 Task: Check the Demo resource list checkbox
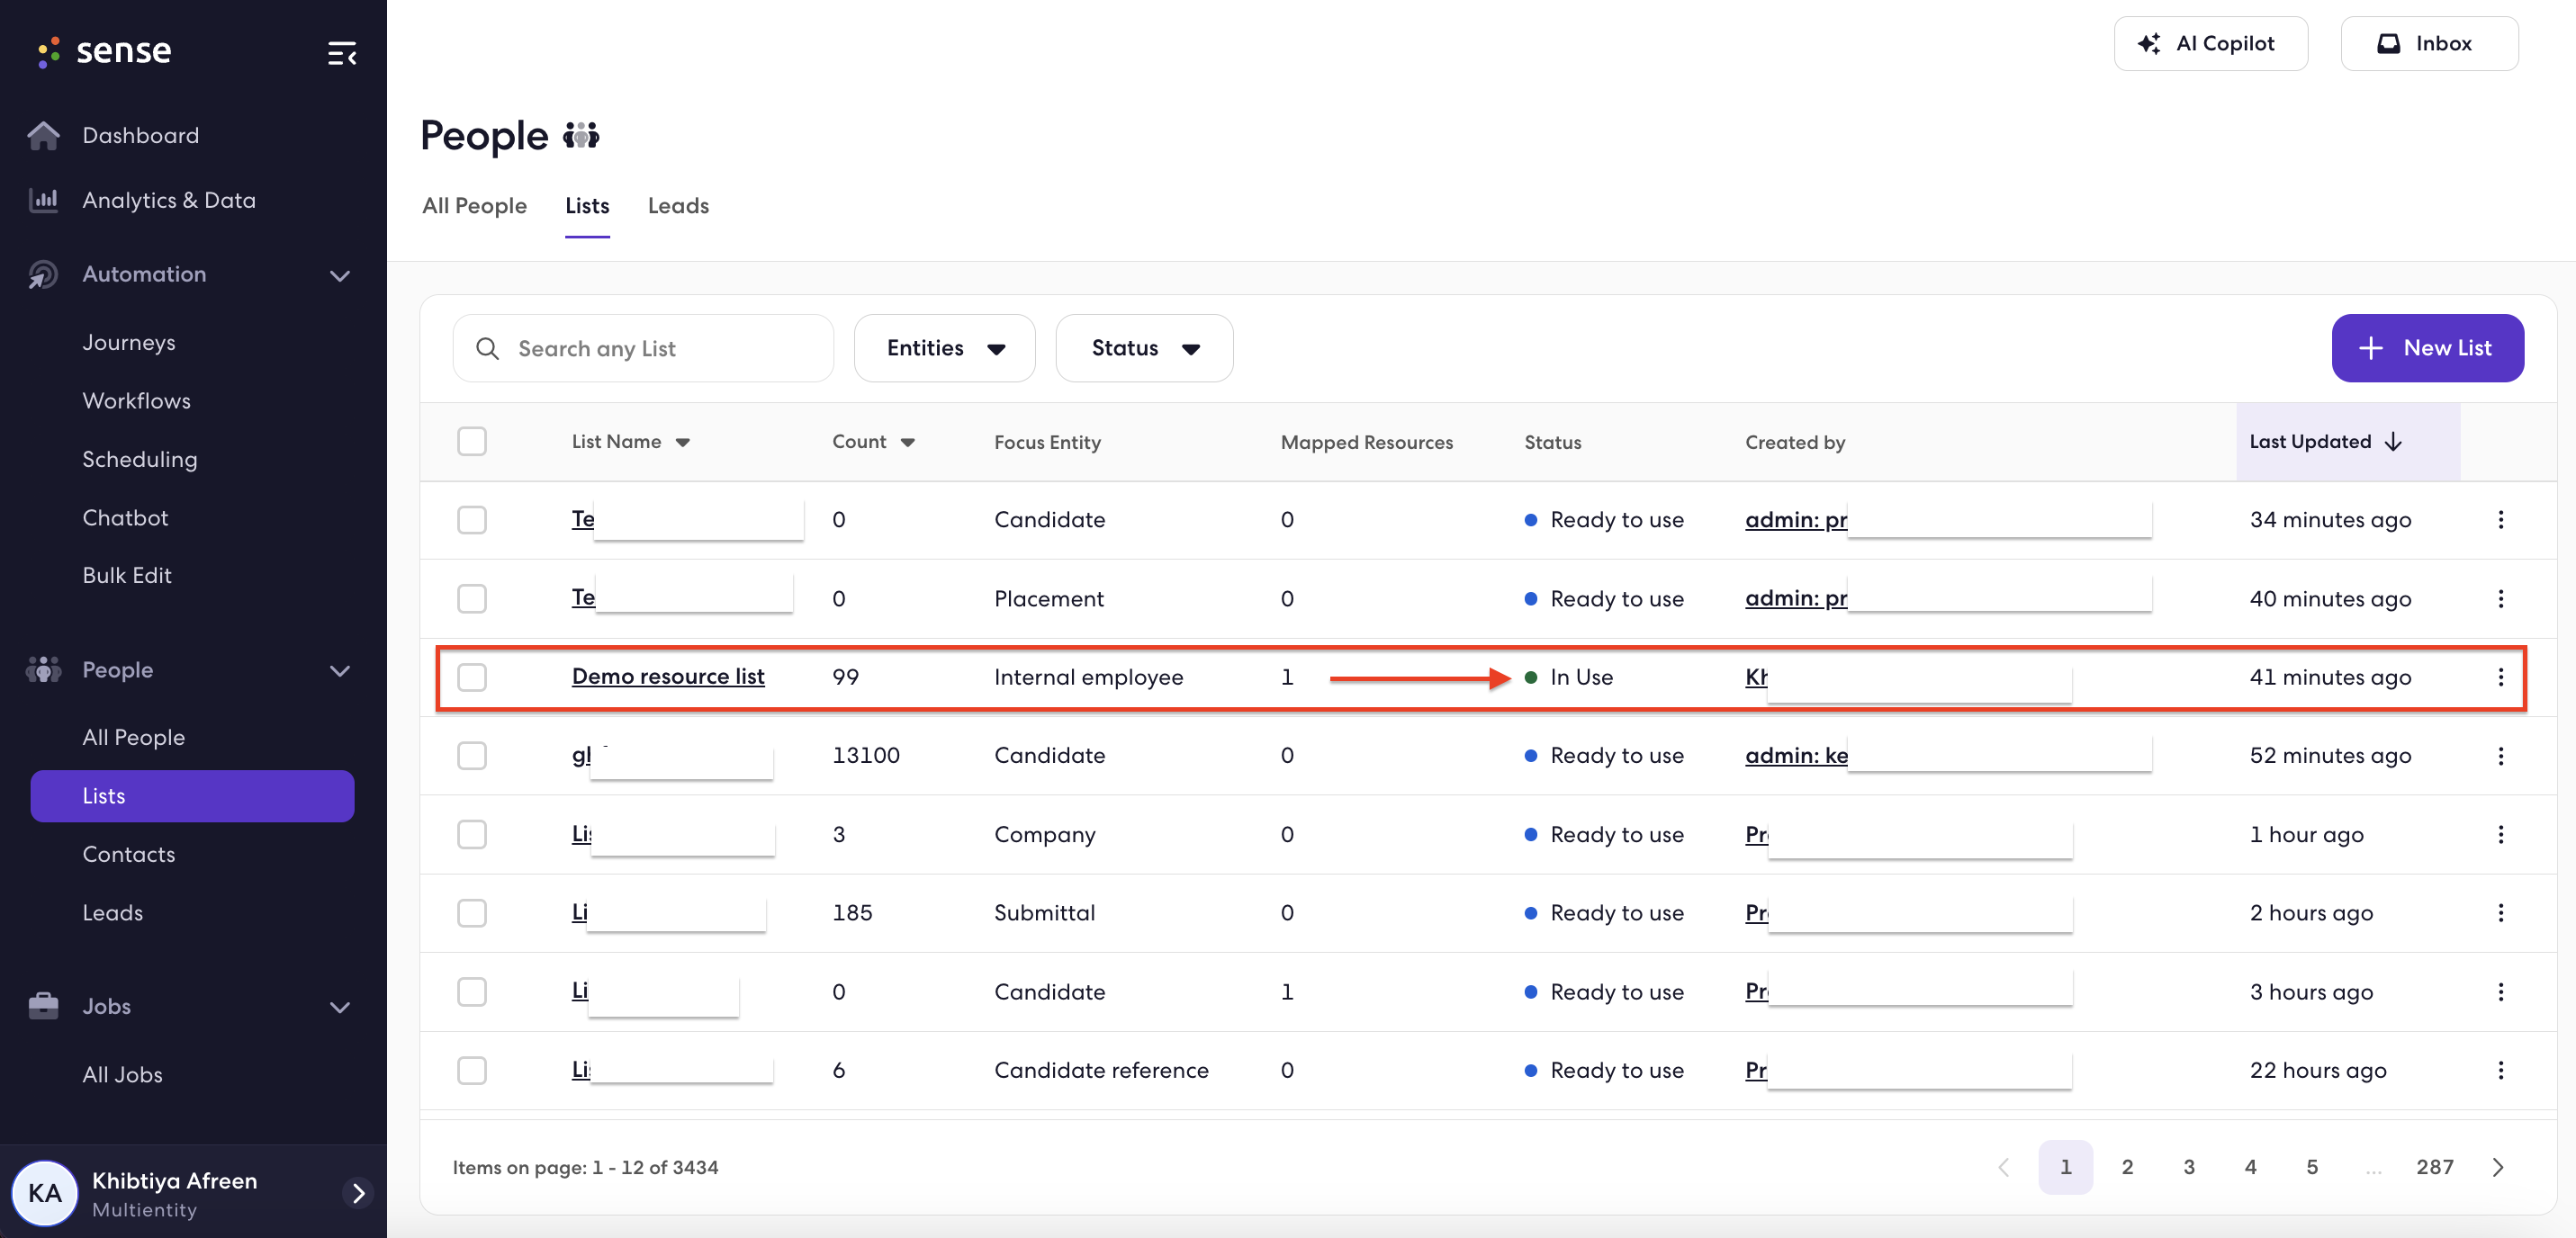(472, 677)
